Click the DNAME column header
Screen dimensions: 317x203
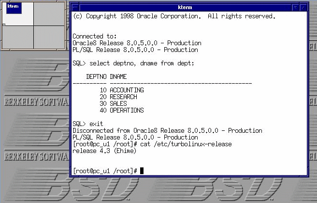coord(118,76)
